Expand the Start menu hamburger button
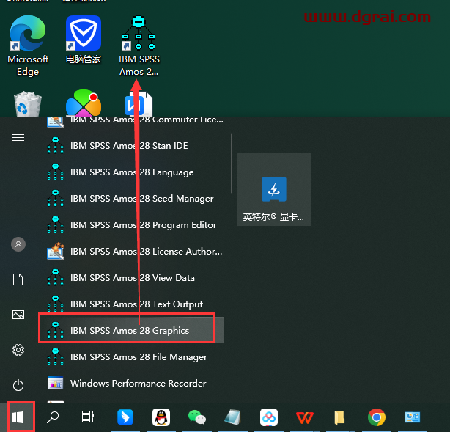Viewport: 450px width, 432px height. tap(18, 138)
